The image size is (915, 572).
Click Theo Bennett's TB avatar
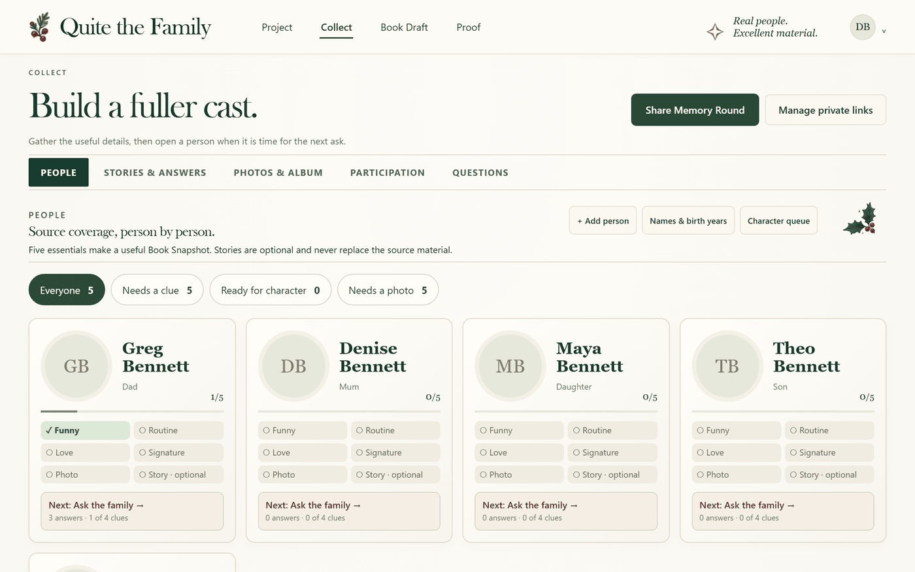coord(727,366)
